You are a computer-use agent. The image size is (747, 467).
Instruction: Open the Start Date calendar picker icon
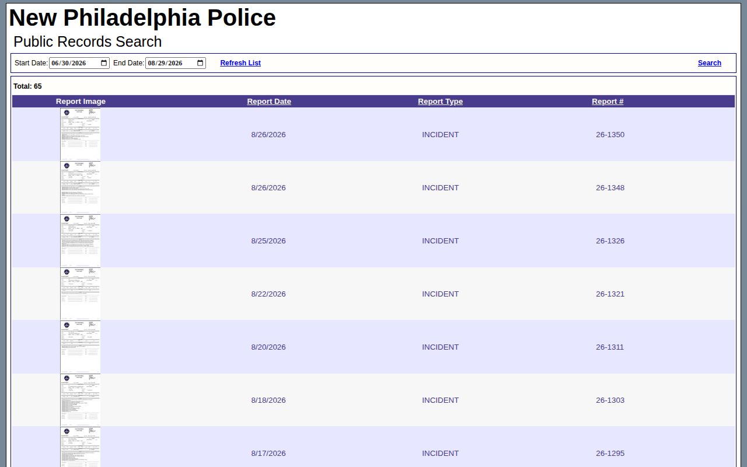(104, 63)
